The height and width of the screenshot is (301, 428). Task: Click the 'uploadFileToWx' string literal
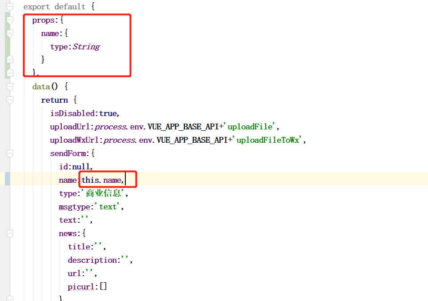268,140
